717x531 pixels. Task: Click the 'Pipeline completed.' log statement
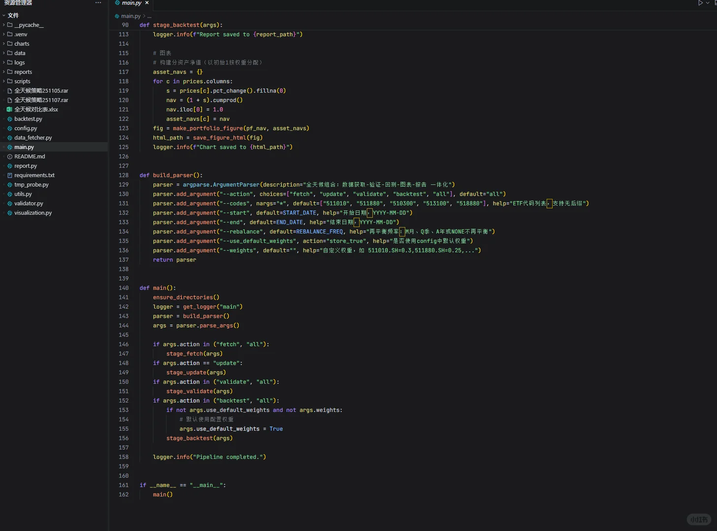coord(209,457)
